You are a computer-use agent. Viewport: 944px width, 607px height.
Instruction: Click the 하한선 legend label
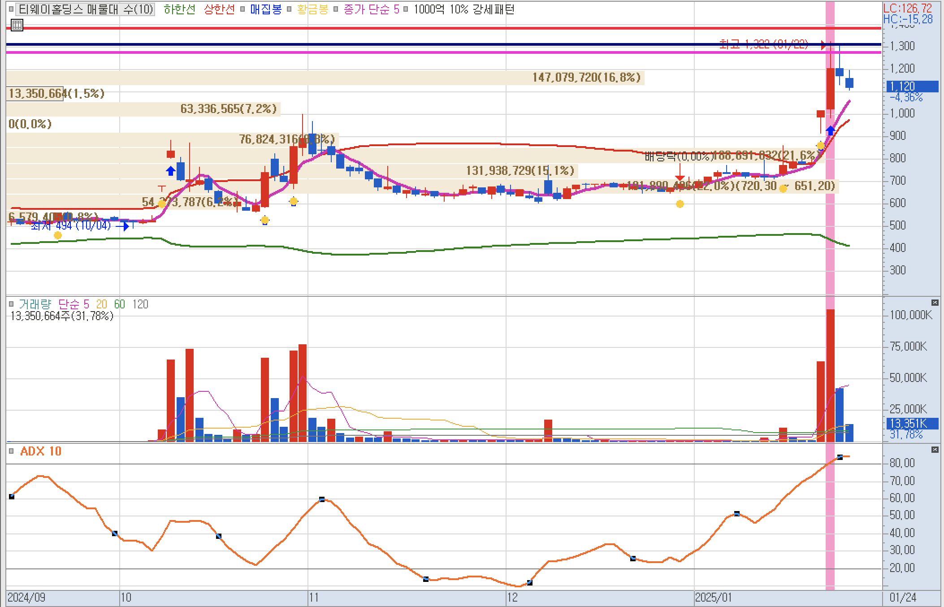pyautogui.click(x=179, y=9)
